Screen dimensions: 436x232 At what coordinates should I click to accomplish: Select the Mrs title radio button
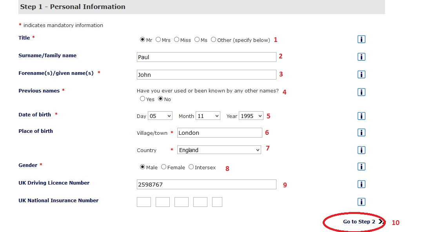point(158,40)
